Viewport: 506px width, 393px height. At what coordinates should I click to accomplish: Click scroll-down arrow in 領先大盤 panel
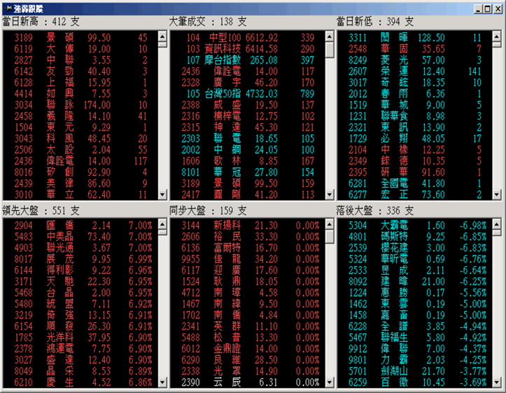pyautogui.click(x=162, y=382)
